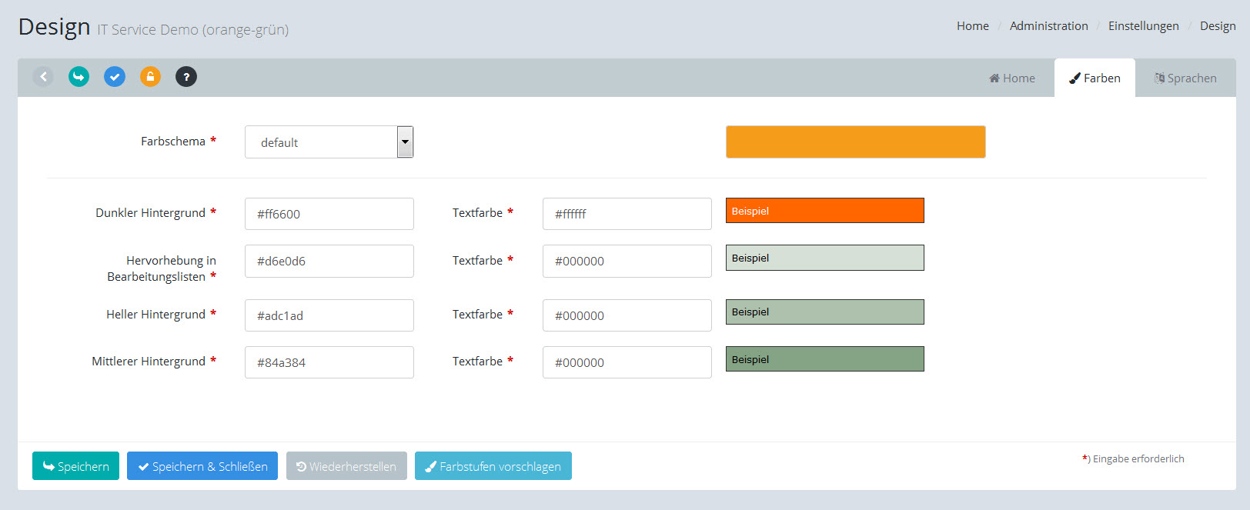The height and width of the screenshot is (510, 1250).
Task: Focus the Heller Hintergrund color input
Action: click(329, 315)
